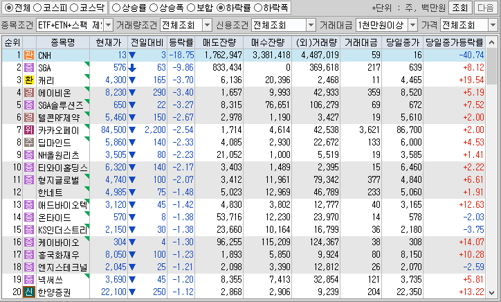Image resolution: width=501 pixels, height=302 pixels.
Task: Sort by 등락률 column header
Action: [181, 42]
